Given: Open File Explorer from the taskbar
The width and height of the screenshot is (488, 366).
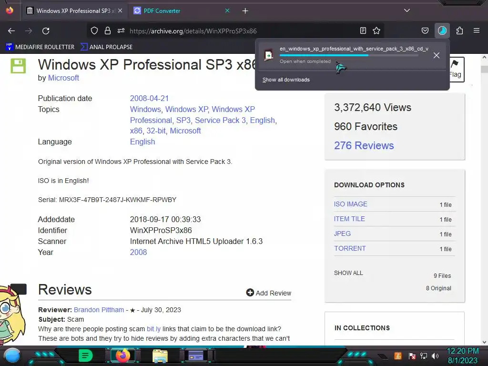Looking at the screenshot, I should (160, 356).
